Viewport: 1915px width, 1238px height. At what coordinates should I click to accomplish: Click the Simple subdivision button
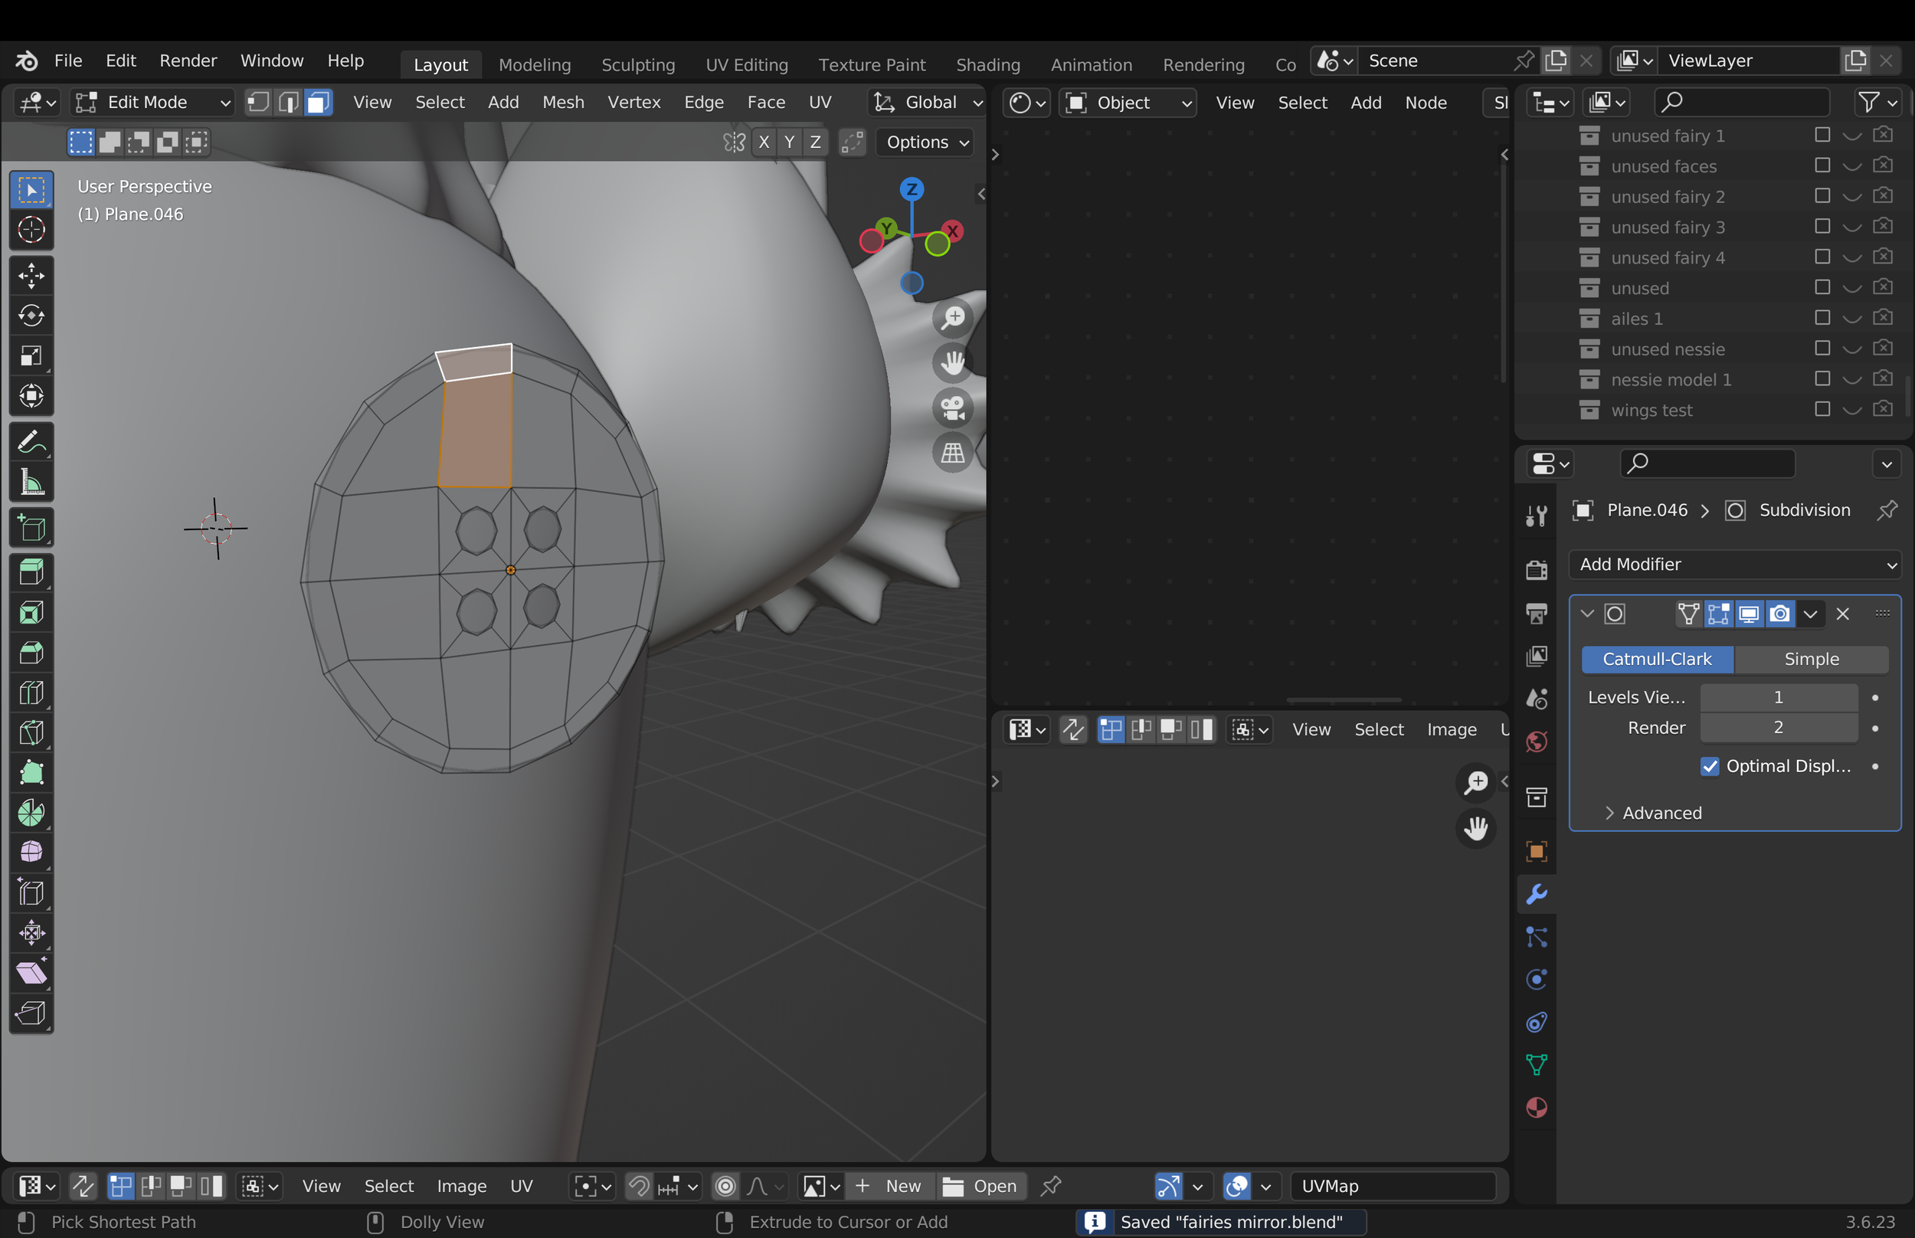[x=1810, y=659]
